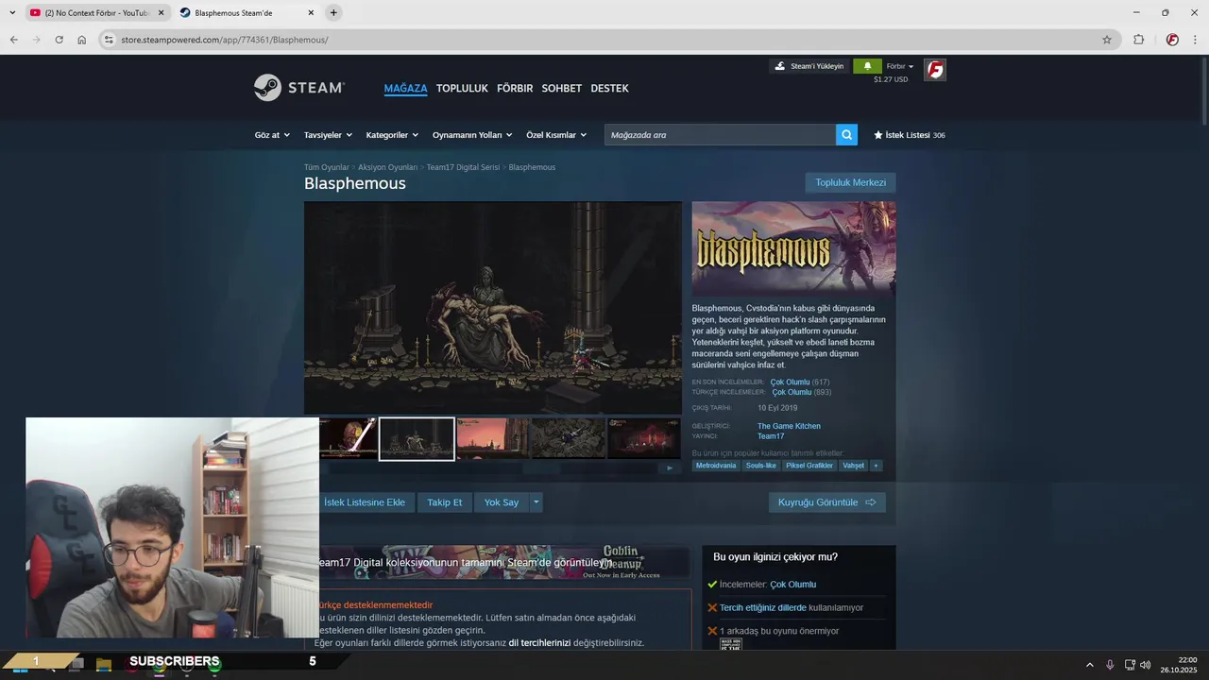Close the Blasphemous Steam tab

pos(311,13)
